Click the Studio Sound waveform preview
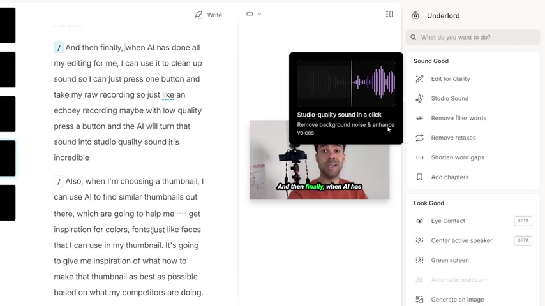Image resolution: width=545 pixels, height=306 pixels. point(346,84)
